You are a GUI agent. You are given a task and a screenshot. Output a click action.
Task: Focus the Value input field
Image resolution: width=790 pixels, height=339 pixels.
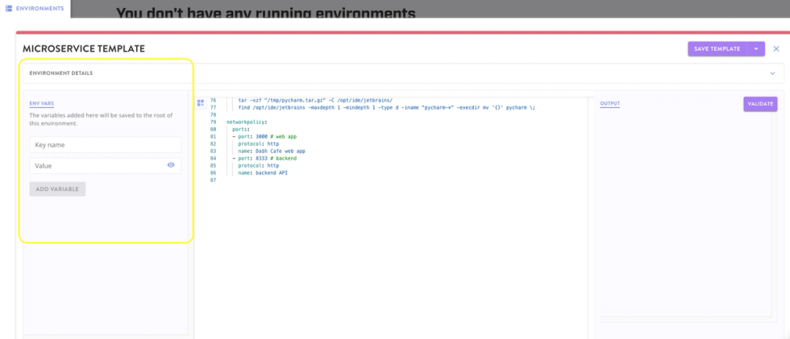coord(106,166)
